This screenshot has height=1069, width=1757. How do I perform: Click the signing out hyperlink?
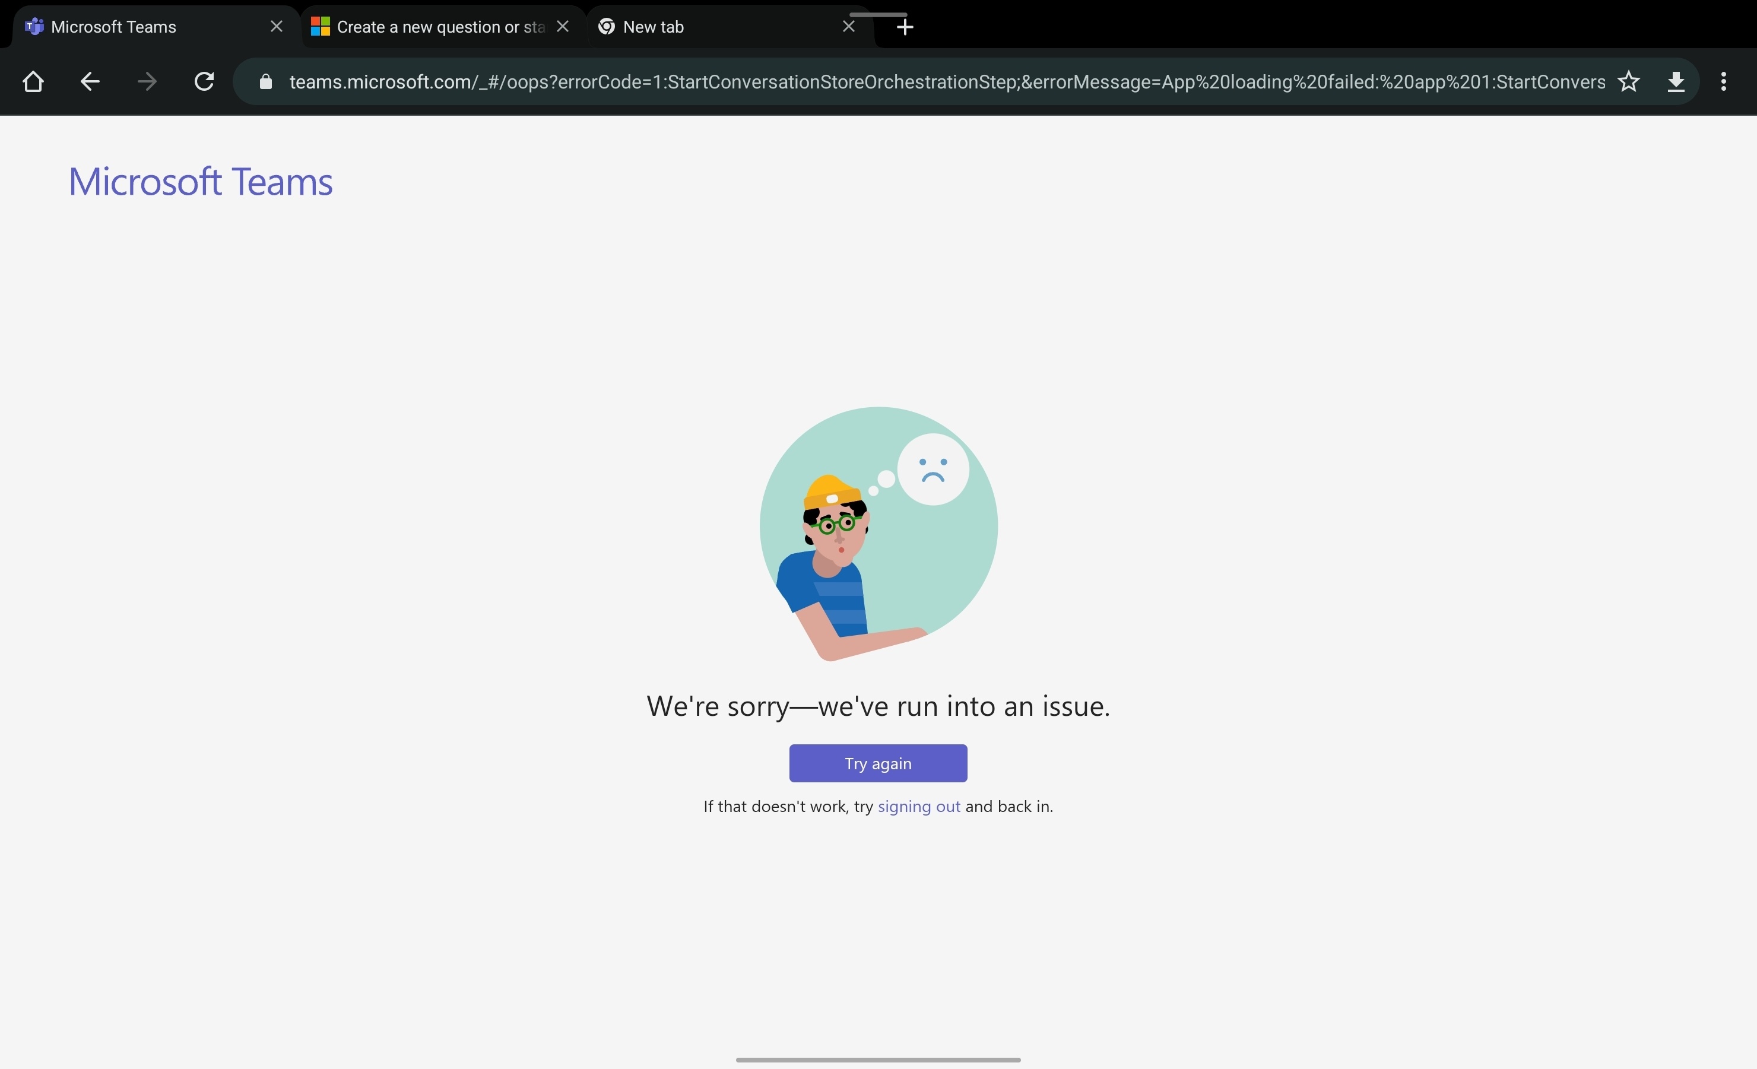(x=919, y=805)
